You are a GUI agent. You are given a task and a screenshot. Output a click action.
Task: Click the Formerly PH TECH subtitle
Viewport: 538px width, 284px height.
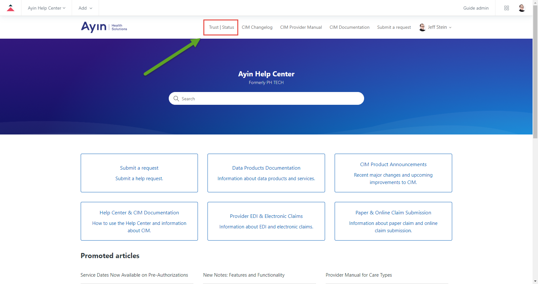(x=266, y=82)
